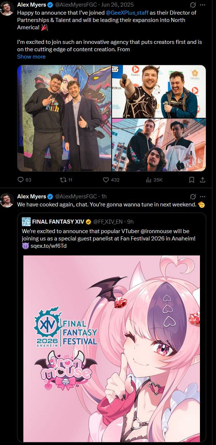Open the FINAL FANTASY XIV quoted account name
The width and height of the screenshot is (216, 445).
pyautogui.click(x=58, y=221)
